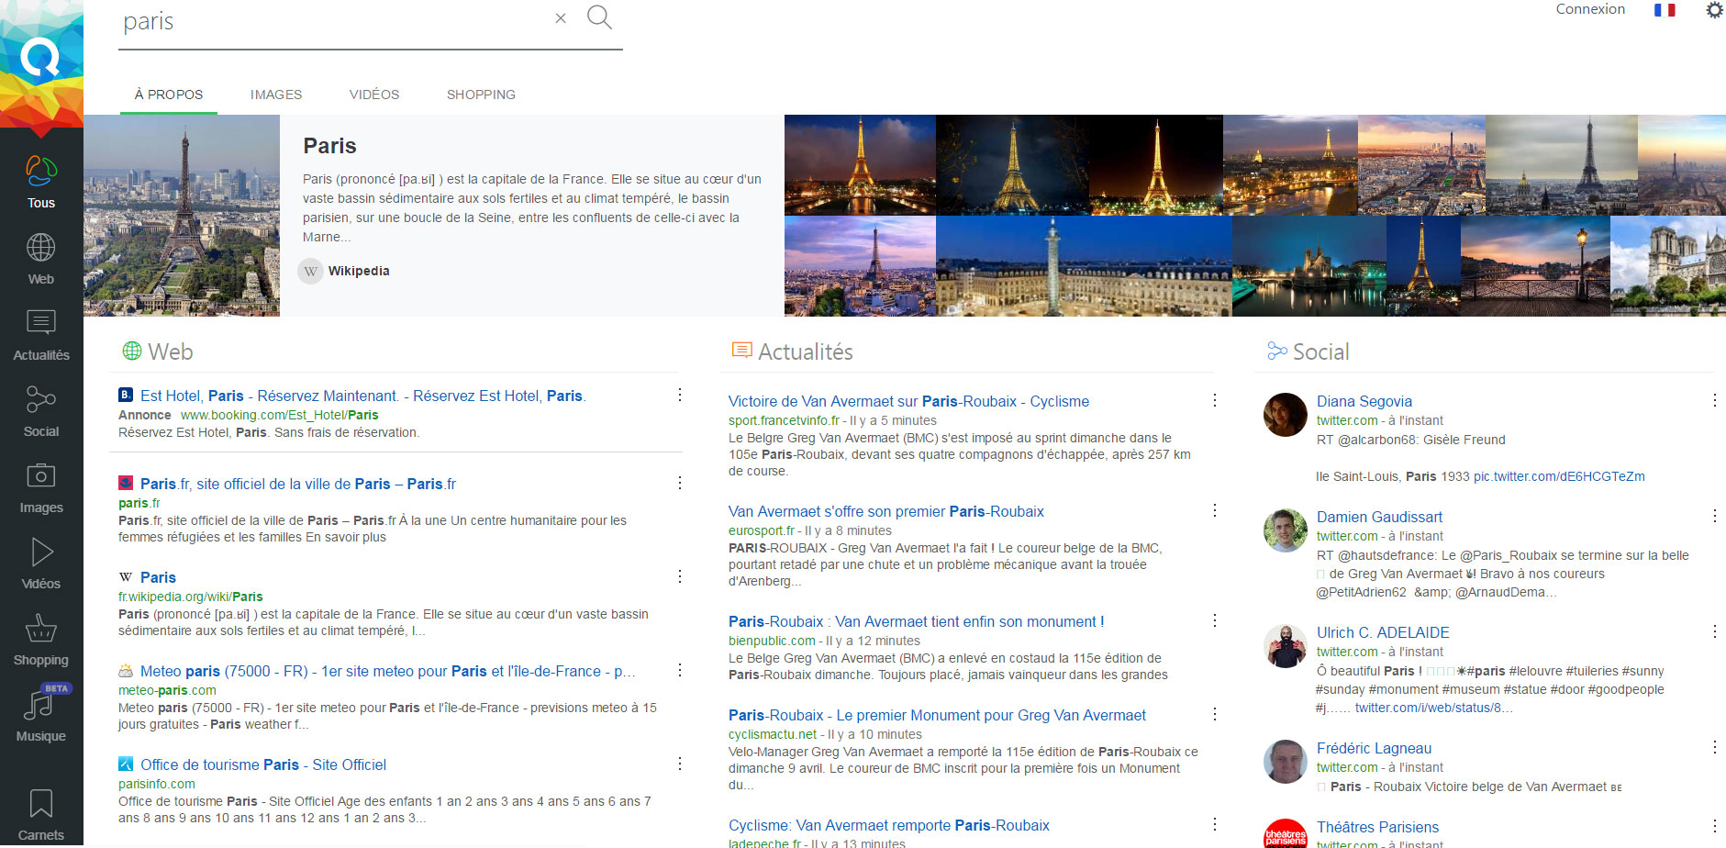This screenshot has width=1726, height=848.
Task: Open options for Damien Gaudissart tweet
Action: point(1714,516)
